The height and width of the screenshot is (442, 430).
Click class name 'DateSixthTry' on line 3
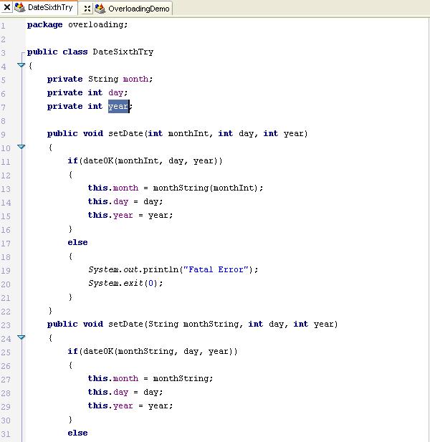click(x=123, y=52)
